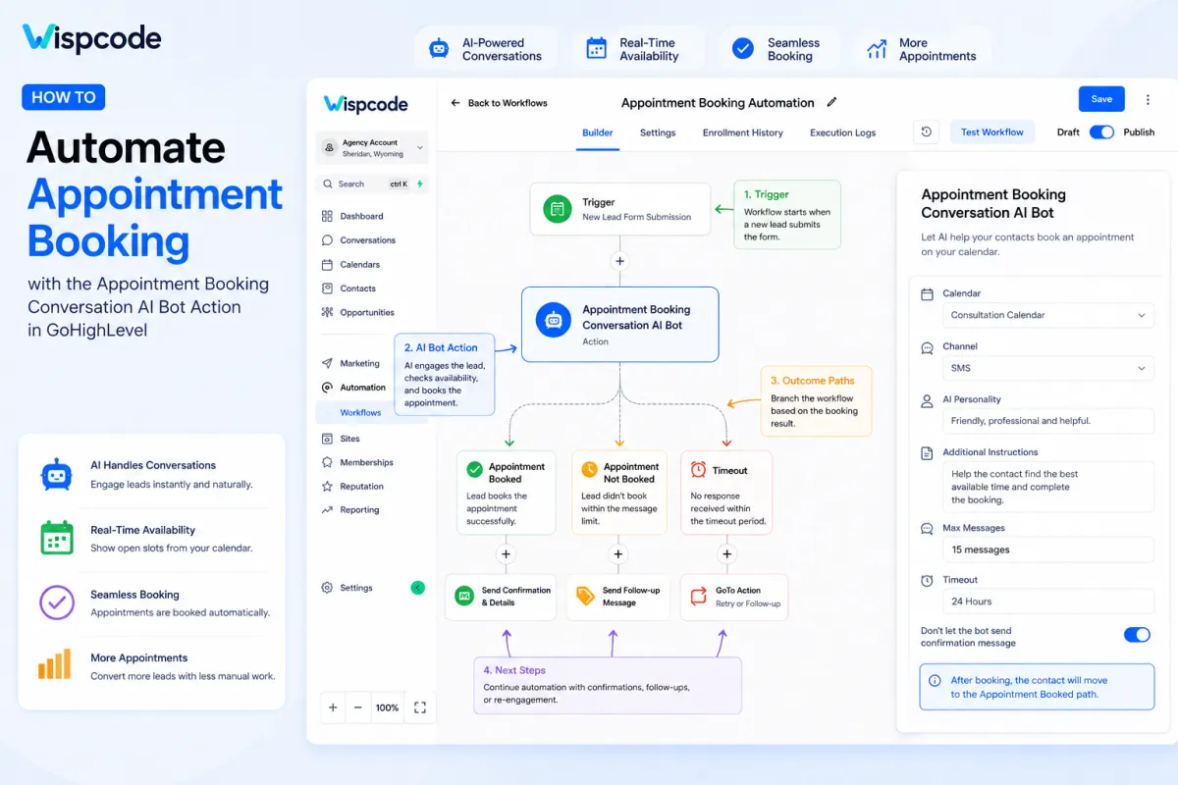
Task: Toggle the Draft/Publish switch
Action: [x=1101, y=132]
